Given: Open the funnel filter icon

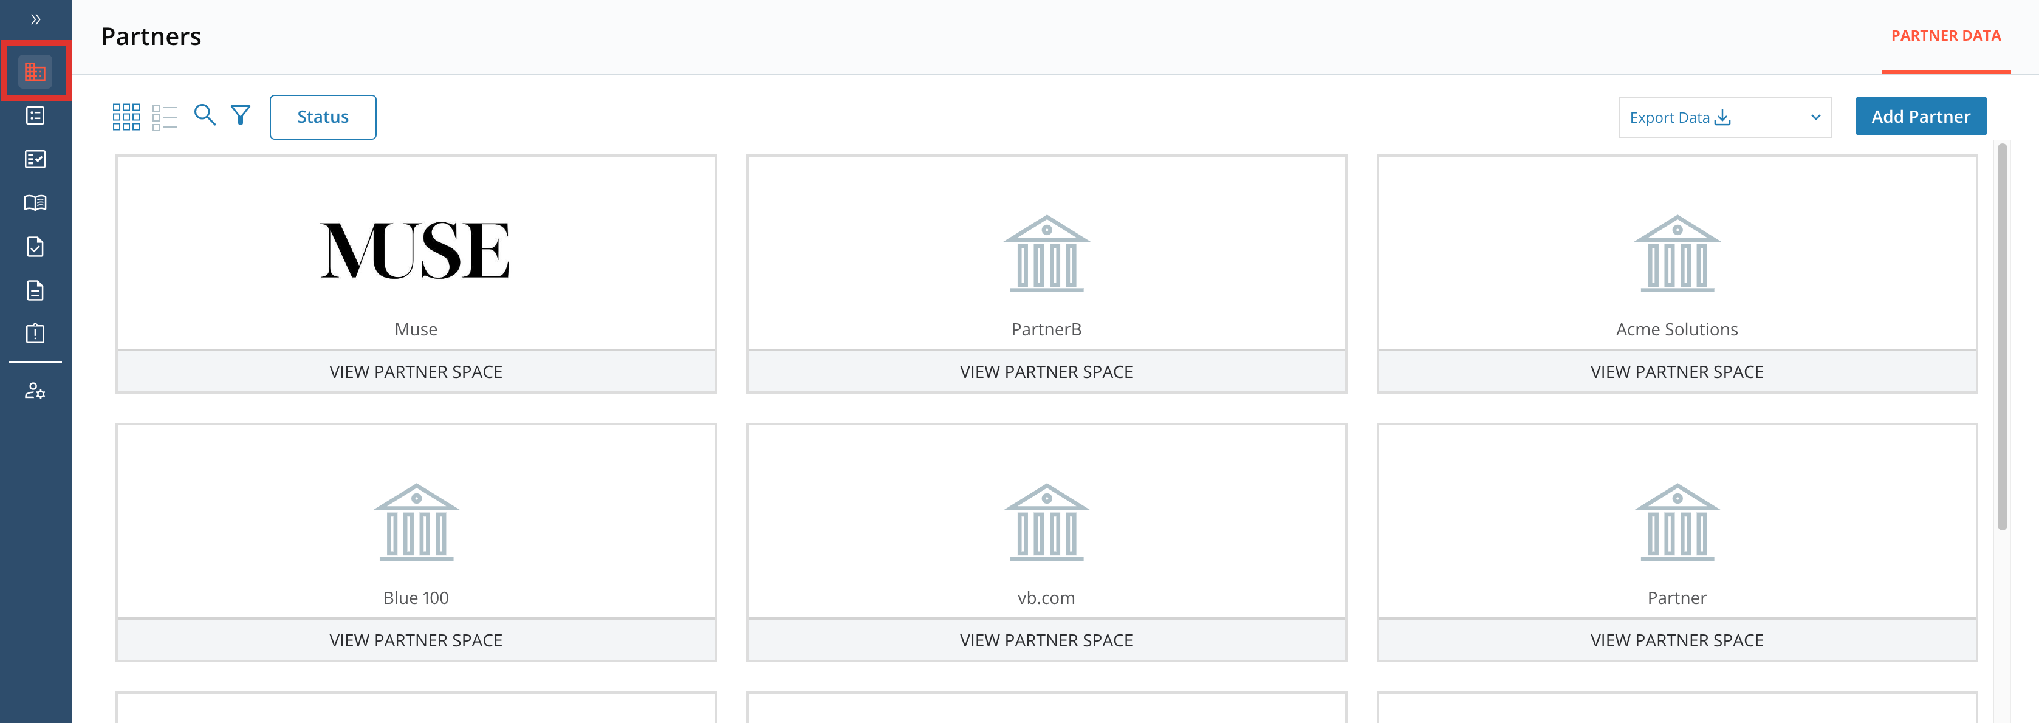Looking at the screenshot, I should point(241,115).
